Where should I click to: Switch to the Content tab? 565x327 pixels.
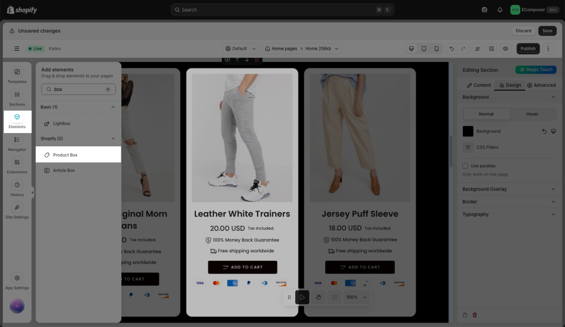(478, 85)
